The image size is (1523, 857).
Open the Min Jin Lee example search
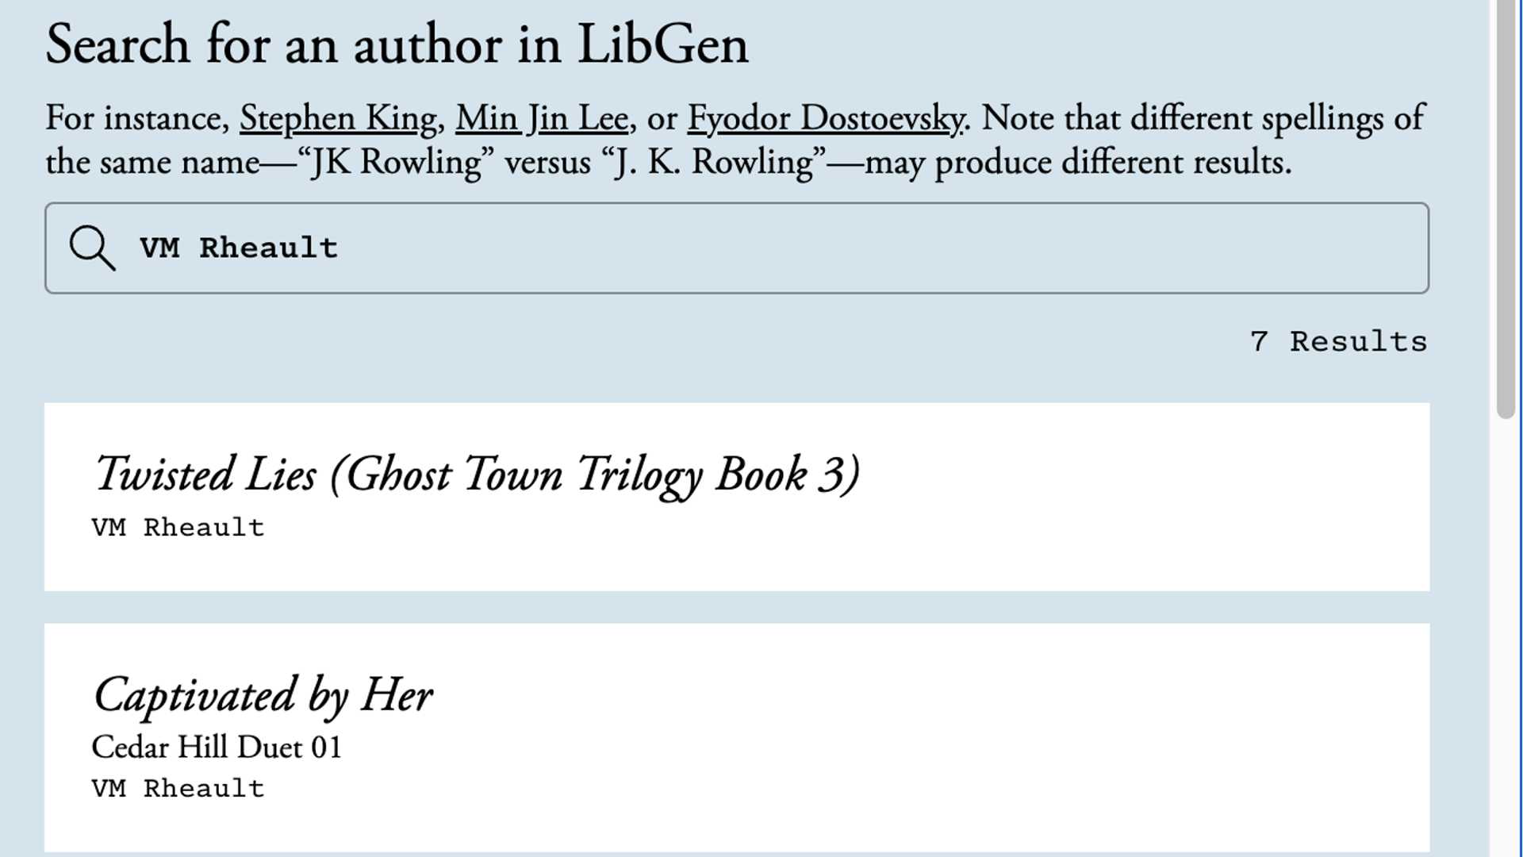[542, 117]
